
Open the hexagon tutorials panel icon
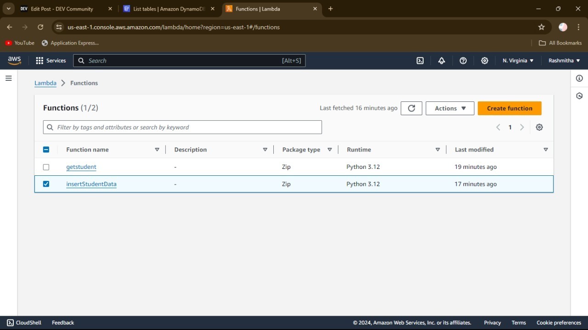579,96
